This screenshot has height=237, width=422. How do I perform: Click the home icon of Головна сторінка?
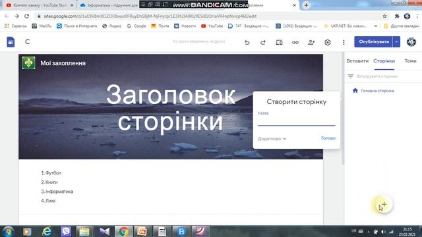[355, 91]
